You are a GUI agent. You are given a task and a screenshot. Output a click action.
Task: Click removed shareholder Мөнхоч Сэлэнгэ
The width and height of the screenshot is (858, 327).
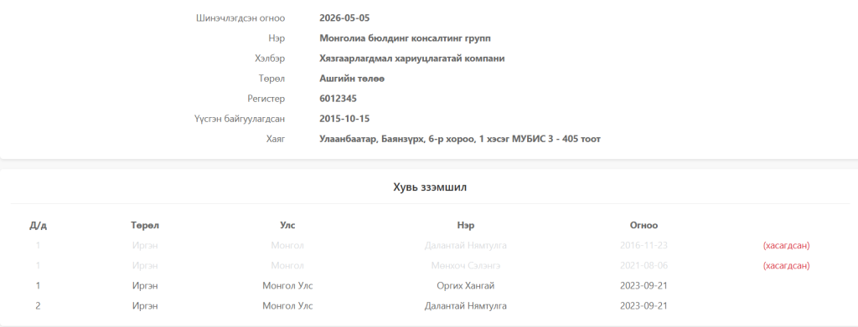pyautogui.click(x=466, y=266)
